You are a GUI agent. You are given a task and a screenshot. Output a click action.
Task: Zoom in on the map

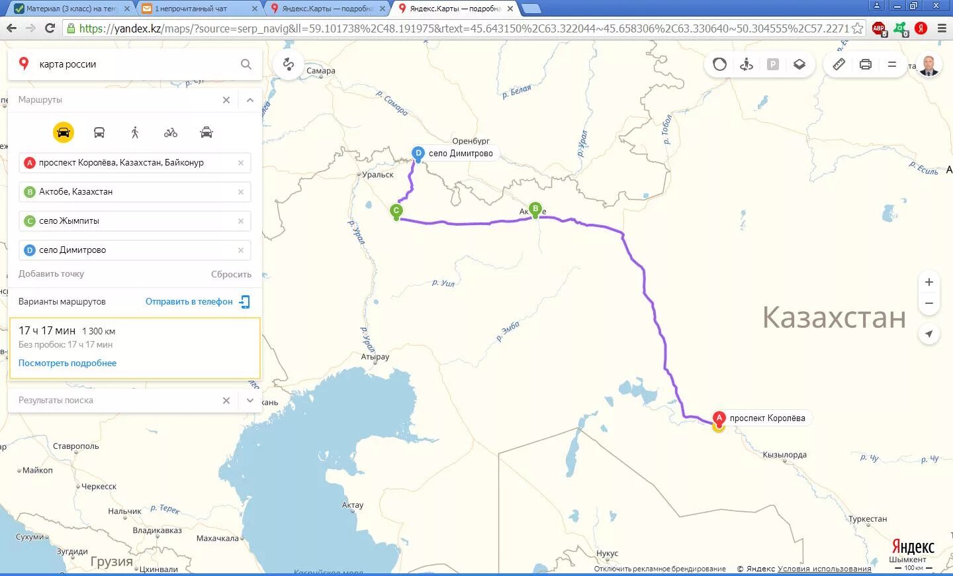click(929, 282)
